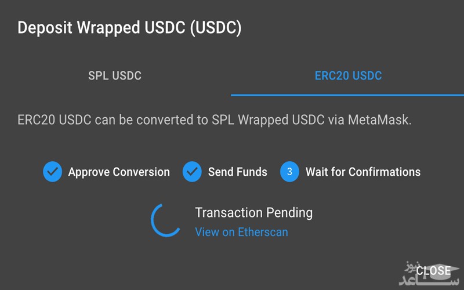The image size is (464, 290).
Task: Click the Wait for Confirmations label
Action: (363, 172)
